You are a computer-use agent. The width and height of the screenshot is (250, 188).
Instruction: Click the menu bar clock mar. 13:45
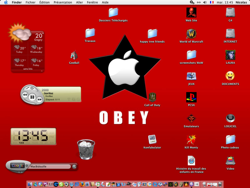point(225,2)
